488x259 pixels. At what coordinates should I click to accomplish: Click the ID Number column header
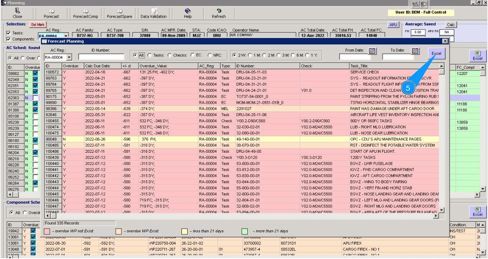[x=267, y=66]
